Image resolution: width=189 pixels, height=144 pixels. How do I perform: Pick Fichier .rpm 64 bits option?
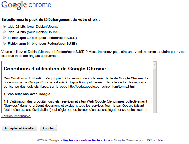click(4, 43)
